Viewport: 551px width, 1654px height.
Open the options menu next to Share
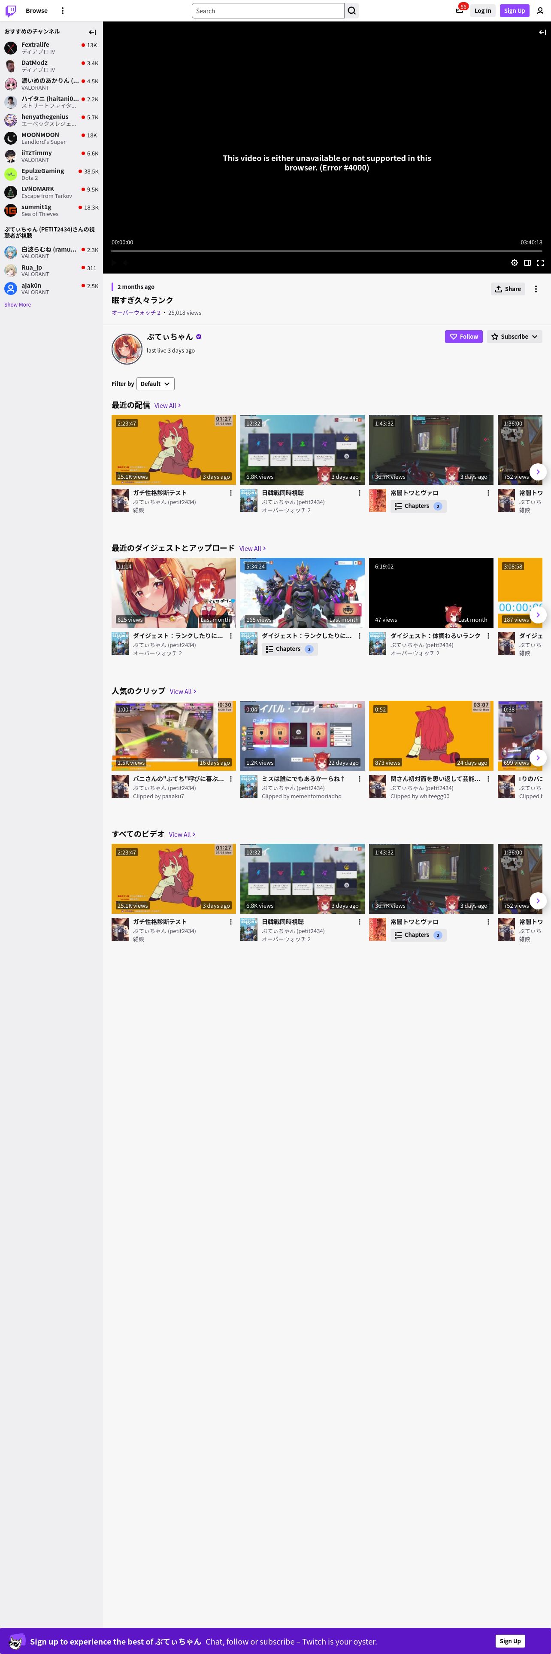pos(536,289)
